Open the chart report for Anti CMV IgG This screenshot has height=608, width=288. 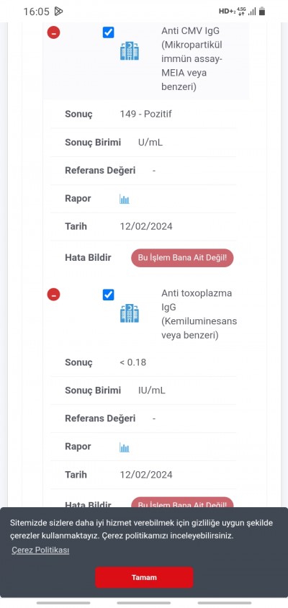(x=125, y=200)
